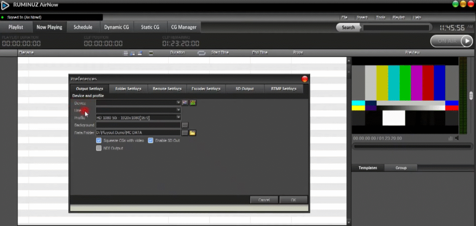476x226 pixels.
Task: Open the Tools menu
Action: 380,17
